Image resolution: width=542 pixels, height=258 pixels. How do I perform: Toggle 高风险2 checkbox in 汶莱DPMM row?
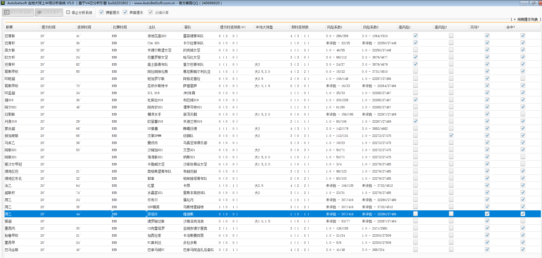[x=451, y=135]
